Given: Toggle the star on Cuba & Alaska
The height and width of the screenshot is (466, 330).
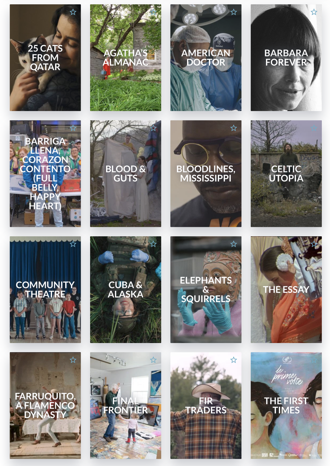Looking at the screenshot, I should click(x=153, y=244).
